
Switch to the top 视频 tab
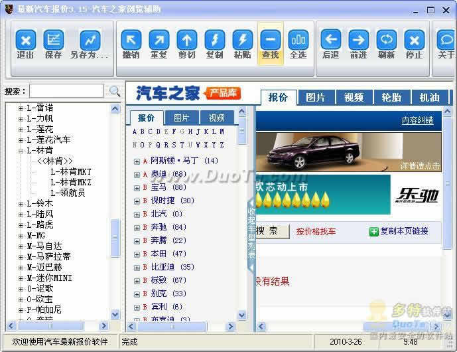(354, 97)
